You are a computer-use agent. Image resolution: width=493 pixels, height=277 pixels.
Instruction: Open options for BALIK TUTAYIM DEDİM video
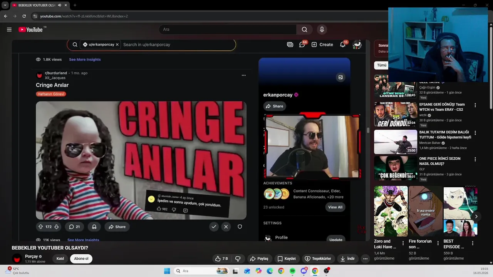tap(475, 133)
